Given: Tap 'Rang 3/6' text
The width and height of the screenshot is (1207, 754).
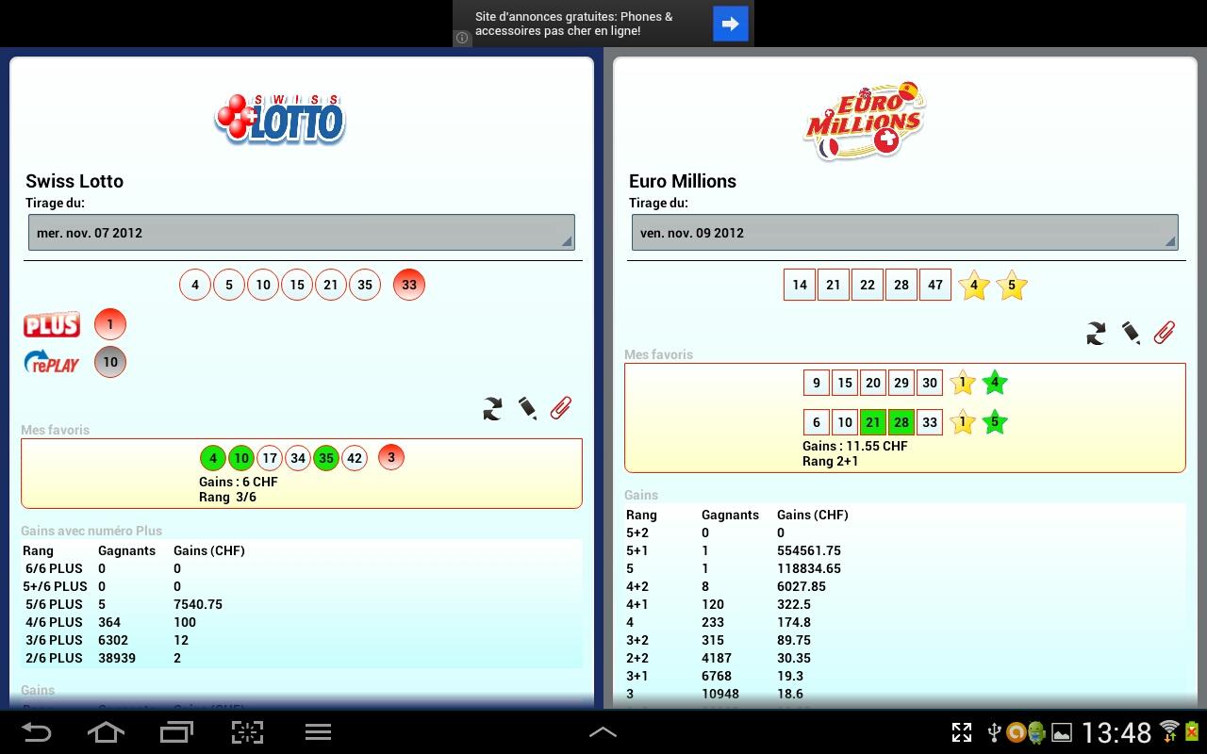Looking at the screenshot, I should point(227,497).
